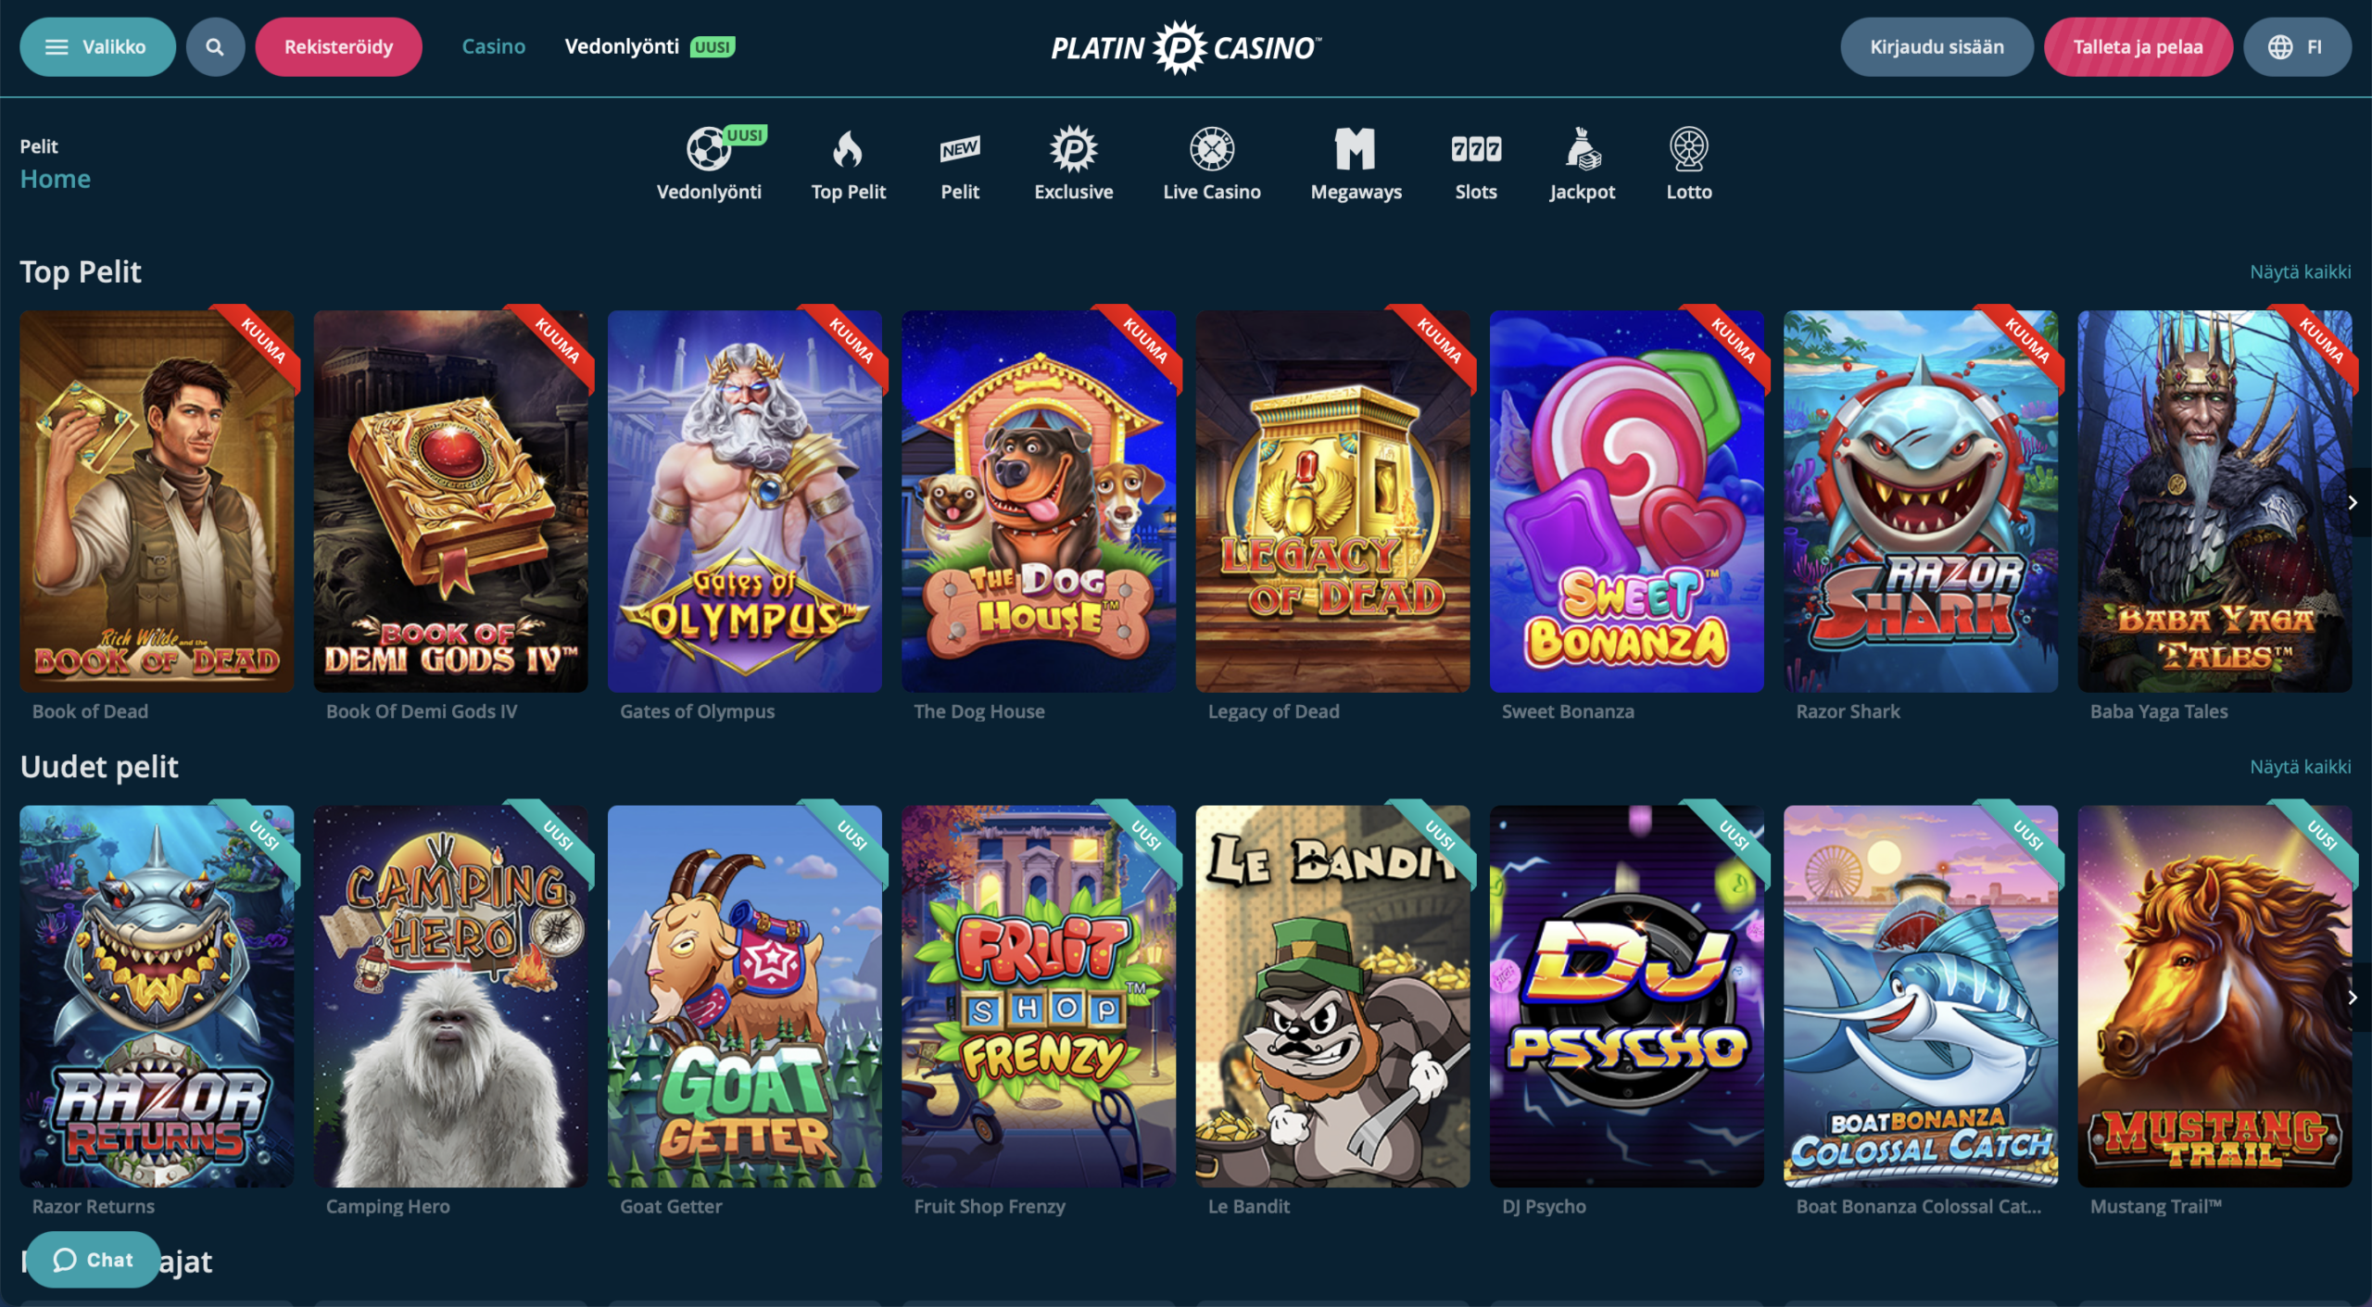2372x1307 pixels.
Task: Click the Rekisteröidy button
Action: tap(338, 47)
